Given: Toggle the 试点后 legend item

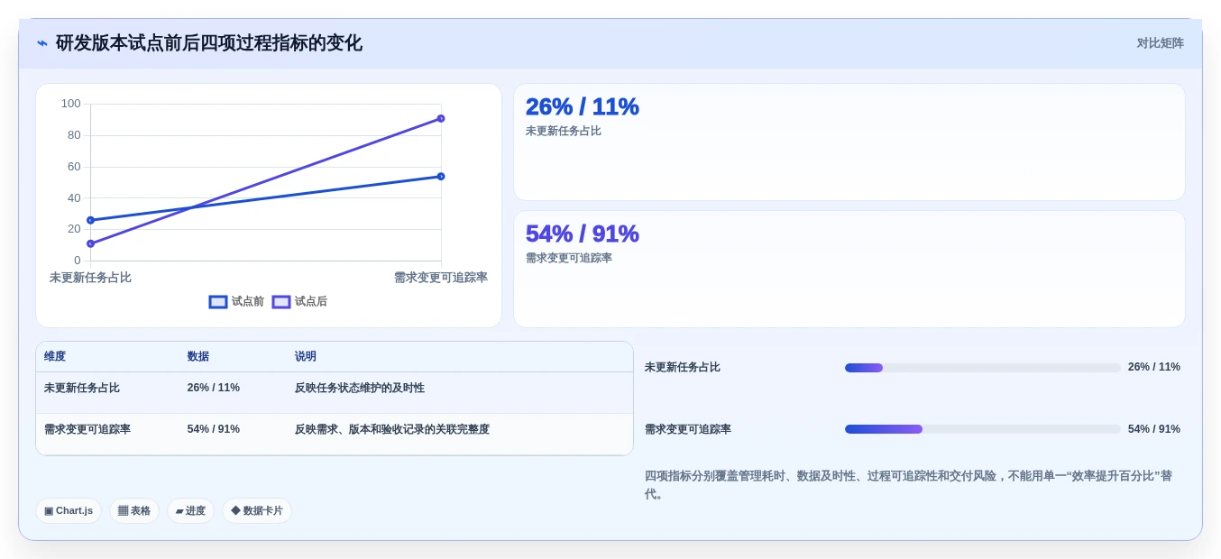Looking at the screenshot, I should click(299, 302).
